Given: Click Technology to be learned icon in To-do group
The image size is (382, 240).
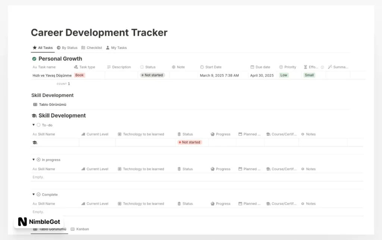Looking at the screenshot, I should [120, 134].
